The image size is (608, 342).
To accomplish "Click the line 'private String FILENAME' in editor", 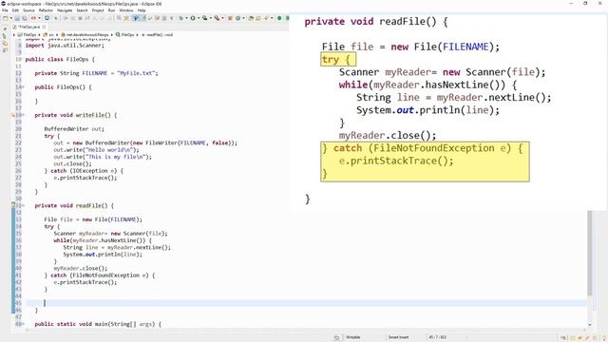I will (x=96, y=73).
